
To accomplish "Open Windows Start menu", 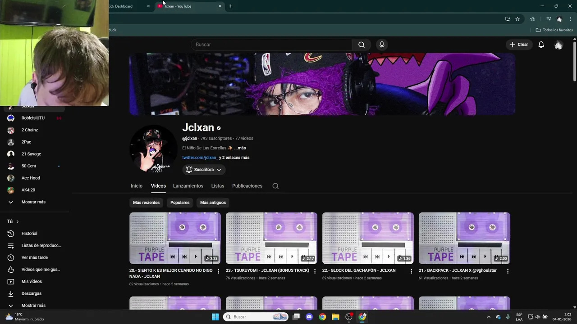I will 215,317.
